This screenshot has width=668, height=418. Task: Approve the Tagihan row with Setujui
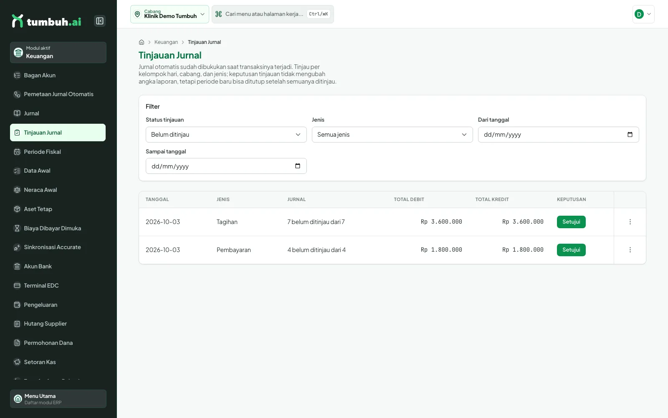pos(571,222)
